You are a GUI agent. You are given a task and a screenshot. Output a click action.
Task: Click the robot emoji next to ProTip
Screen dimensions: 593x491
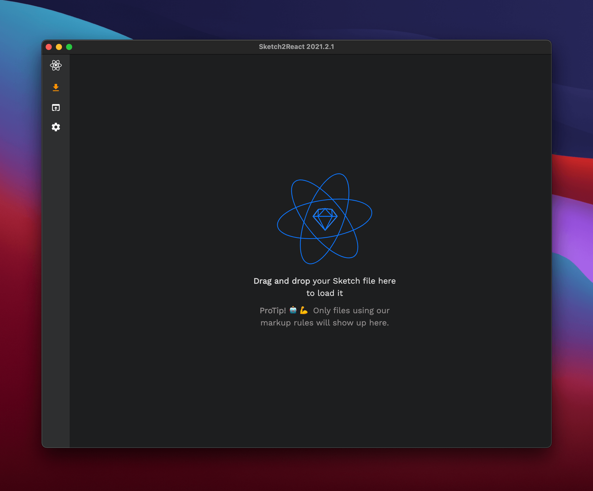[293, 310]
